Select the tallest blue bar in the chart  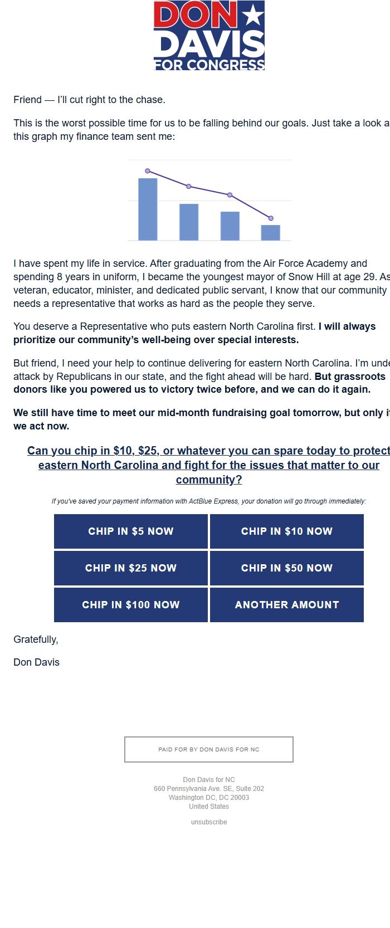tap(147, 209)
